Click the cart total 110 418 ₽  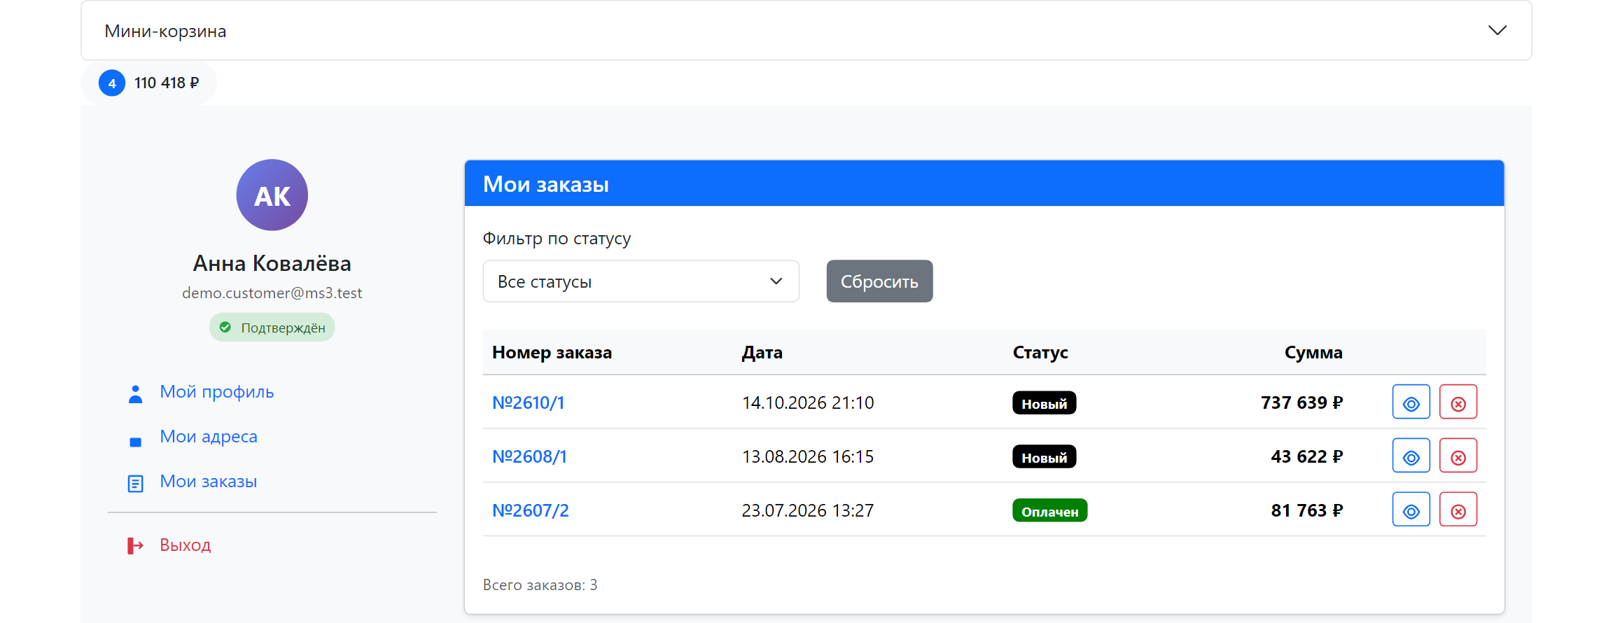(x=167, y=83)
